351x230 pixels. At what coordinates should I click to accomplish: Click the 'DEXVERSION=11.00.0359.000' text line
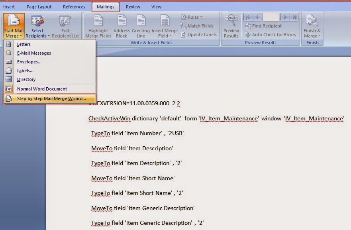pyautogui.click(x=134, y=103)
